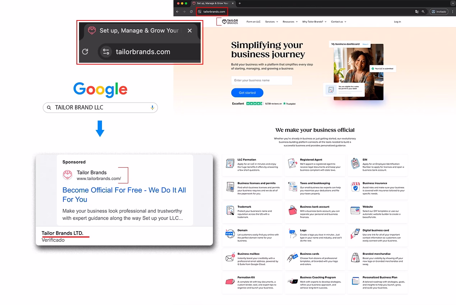
Task: Open the Google Translate icon in the browser toolbar
Action: (x=416, y=11)
